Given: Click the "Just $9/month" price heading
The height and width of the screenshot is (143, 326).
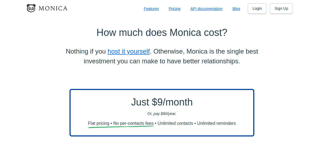Looking at the screenshot, I should click(162, 102).
